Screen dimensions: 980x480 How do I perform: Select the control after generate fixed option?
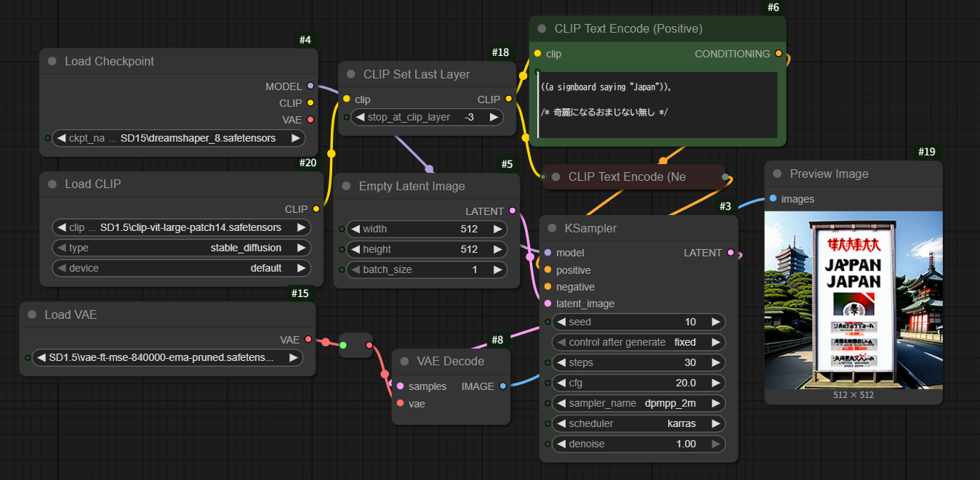(638, 342)
